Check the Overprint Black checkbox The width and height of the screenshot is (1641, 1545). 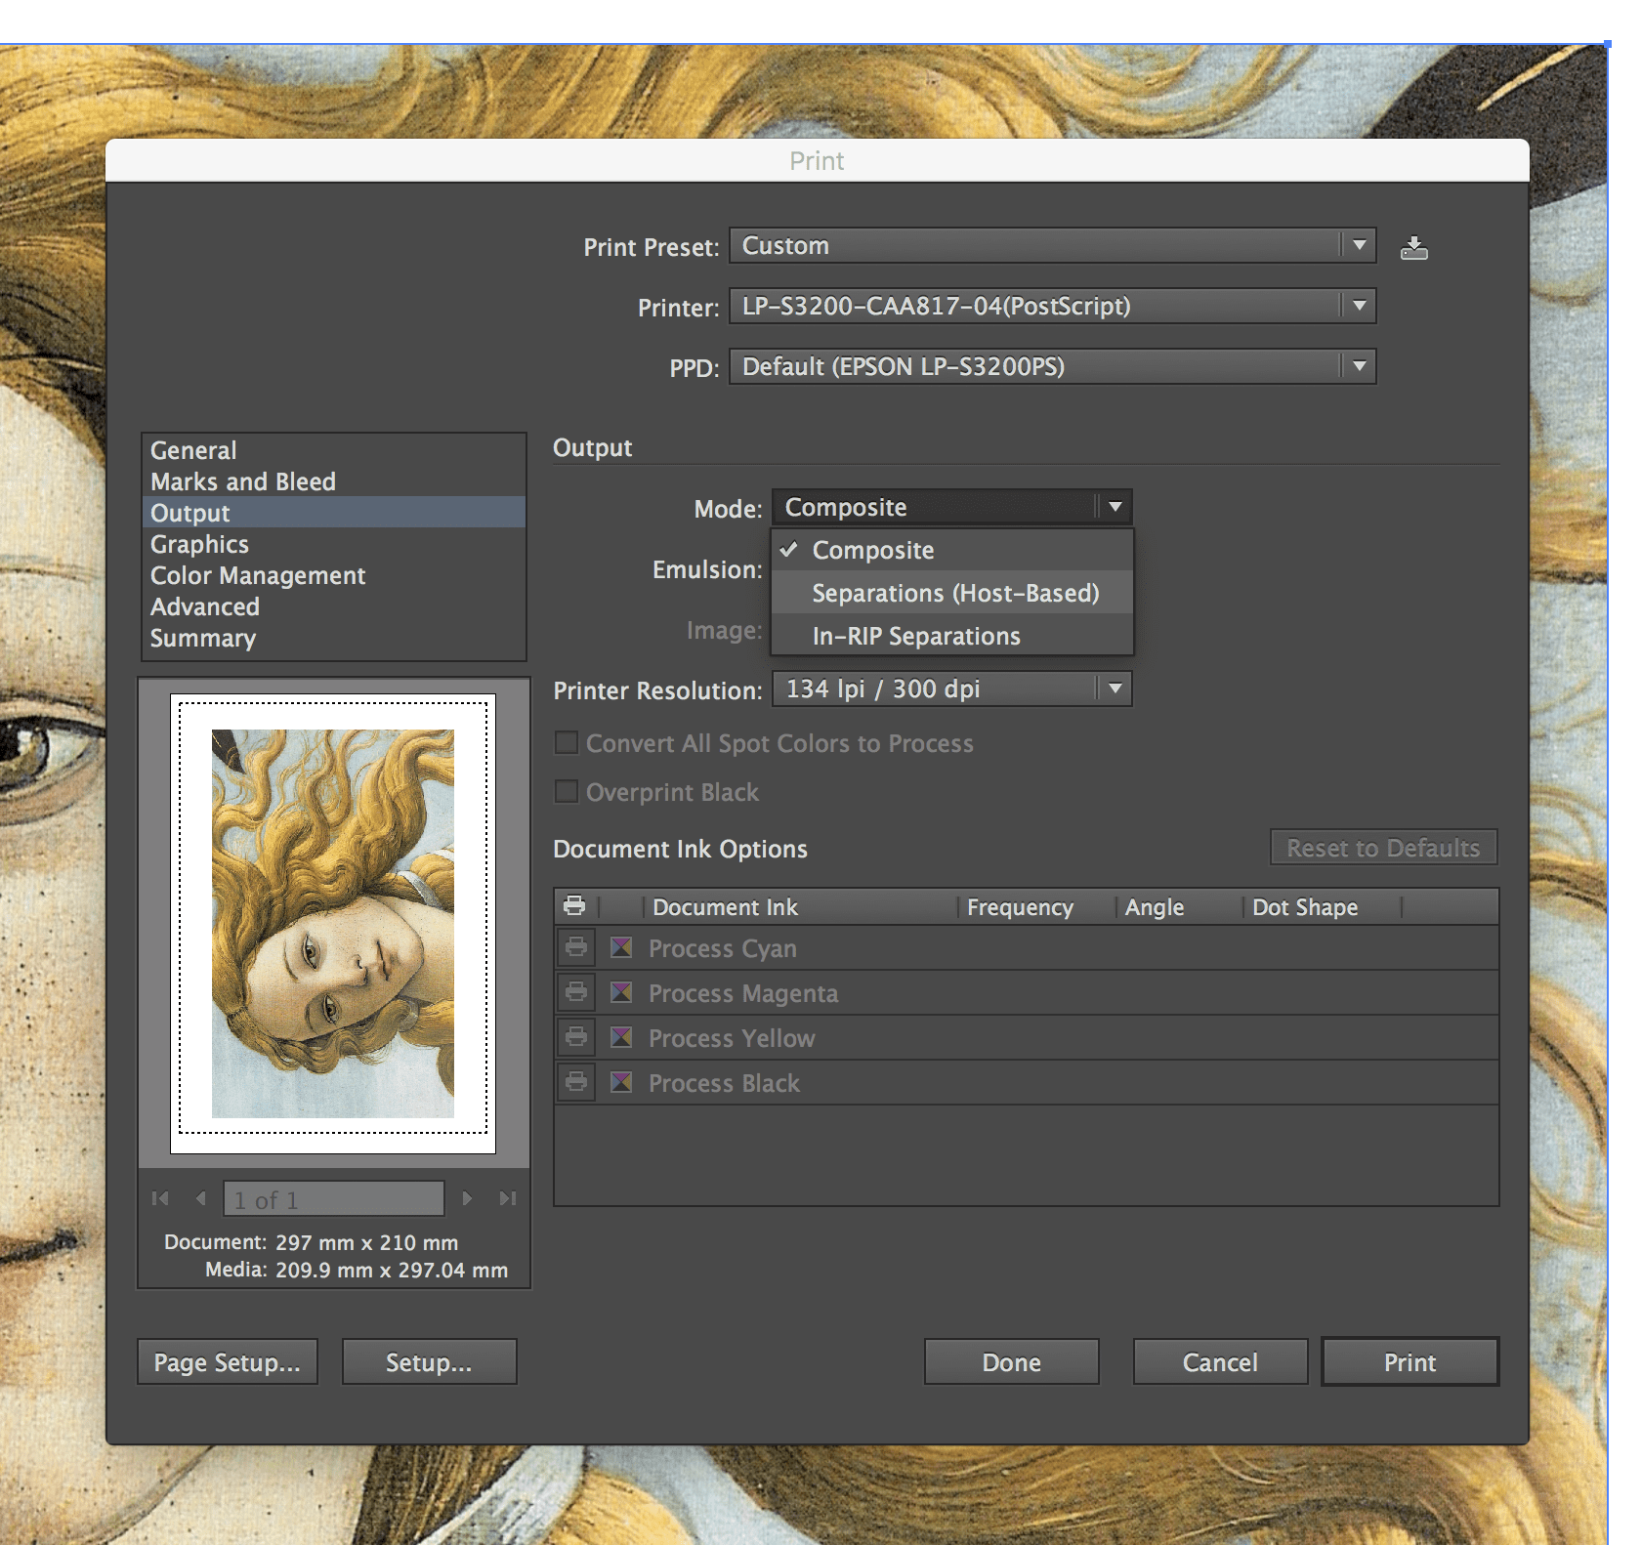[x=566, y=791]
